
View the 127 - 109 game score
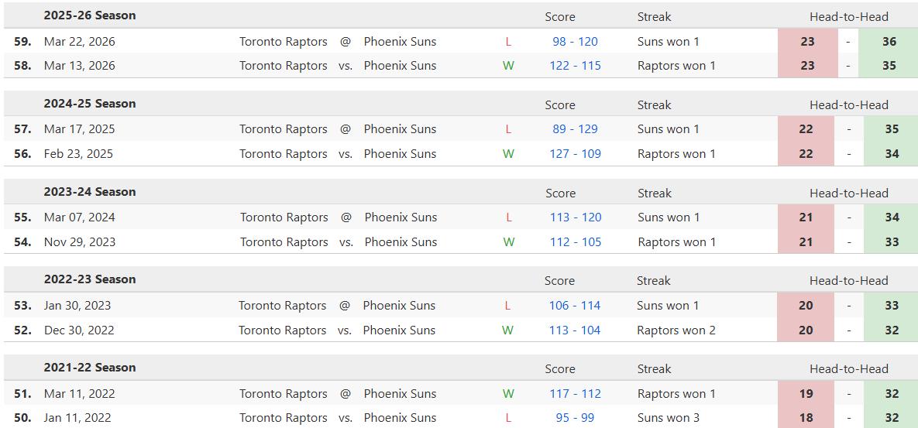[575, 154]
